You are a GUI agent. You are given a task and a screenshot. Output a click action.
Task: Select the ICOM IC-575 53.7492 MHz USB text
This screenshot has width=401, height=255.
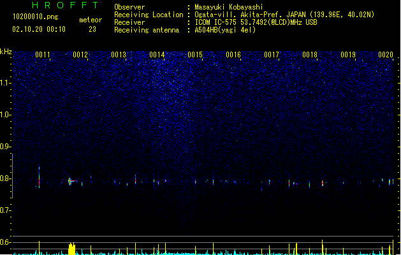256,22
